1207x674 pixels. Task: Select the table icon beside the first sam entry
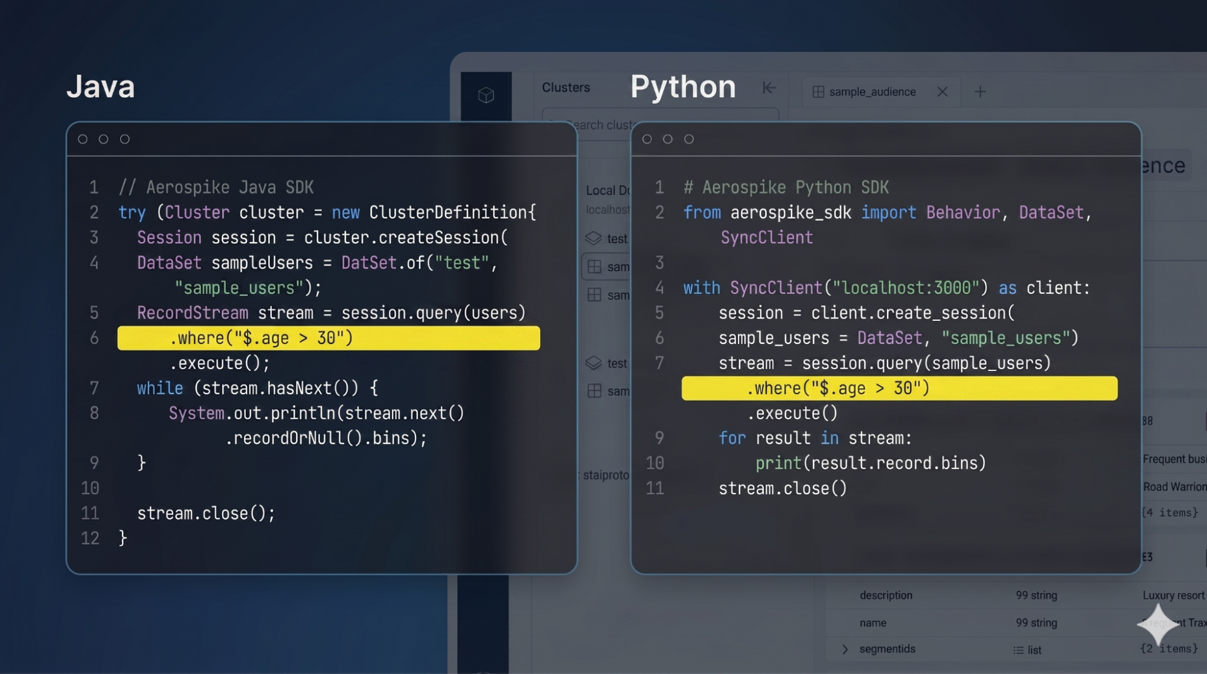pos(594,266)
